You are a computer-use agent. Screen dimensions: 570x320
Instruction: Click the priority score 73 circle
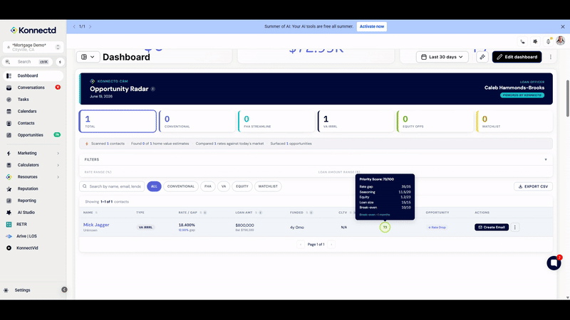(385, 228)
